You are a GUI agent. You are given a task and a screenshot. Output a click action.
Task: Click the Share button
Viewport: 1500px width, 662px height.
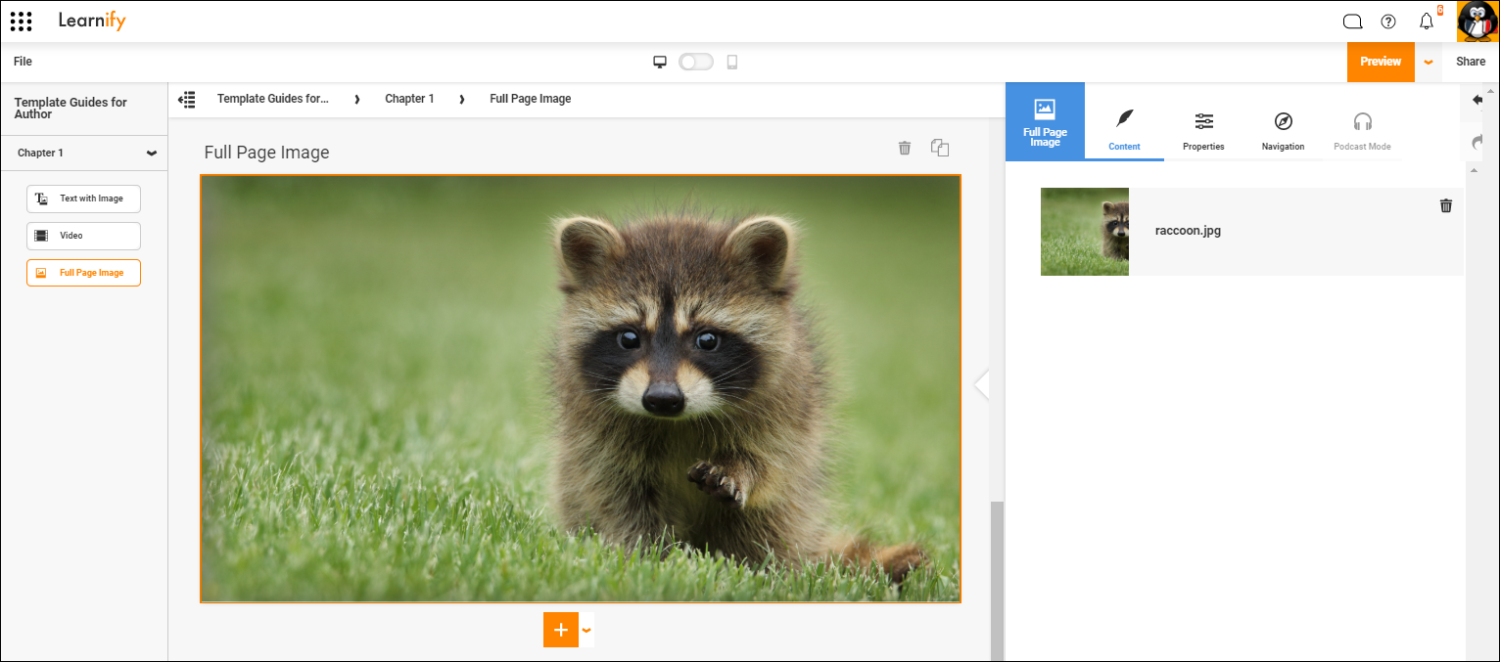click(1471, 61)
